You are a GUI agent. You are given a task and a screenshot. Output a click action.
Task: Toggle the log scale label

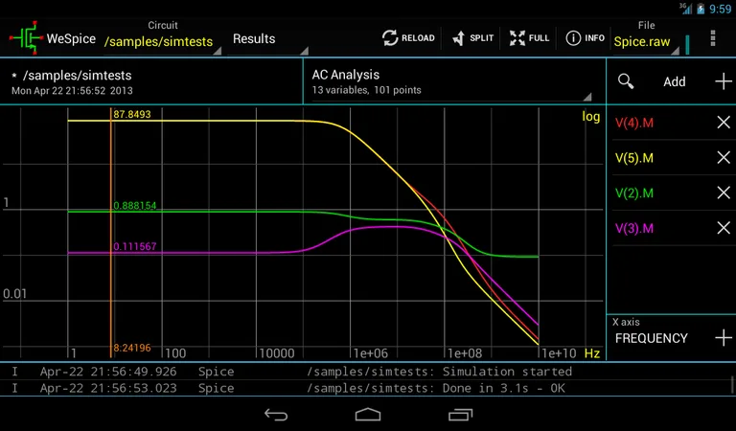coord(590,117)
